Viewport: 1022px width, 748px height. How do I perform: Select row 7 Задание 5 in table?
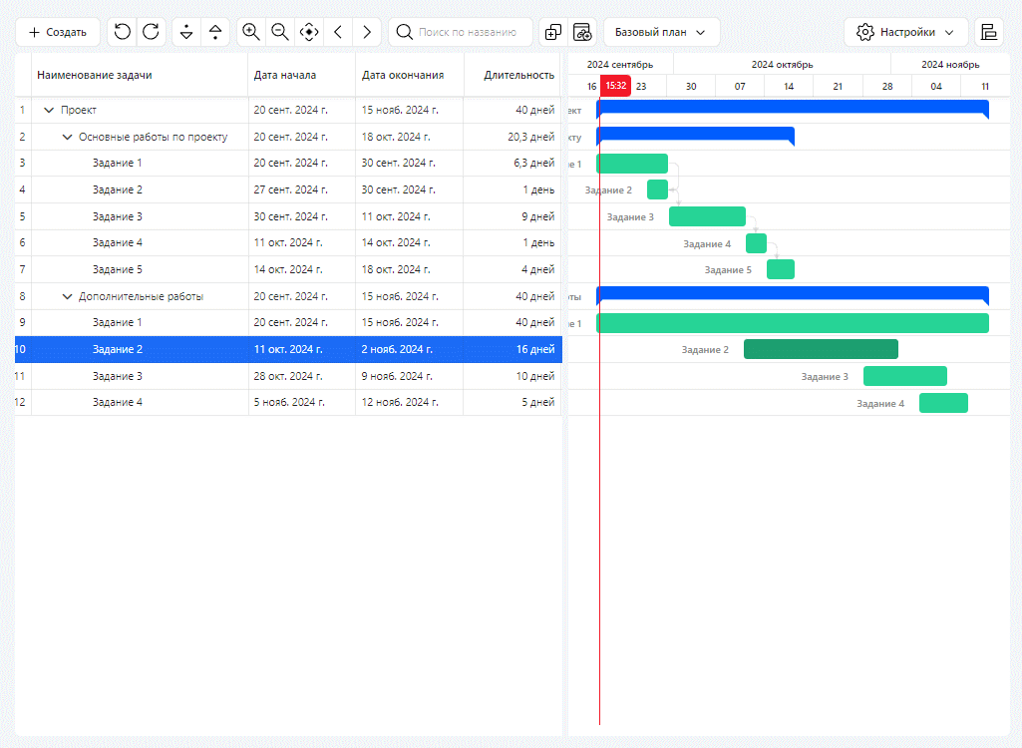(x=288, y=269)
